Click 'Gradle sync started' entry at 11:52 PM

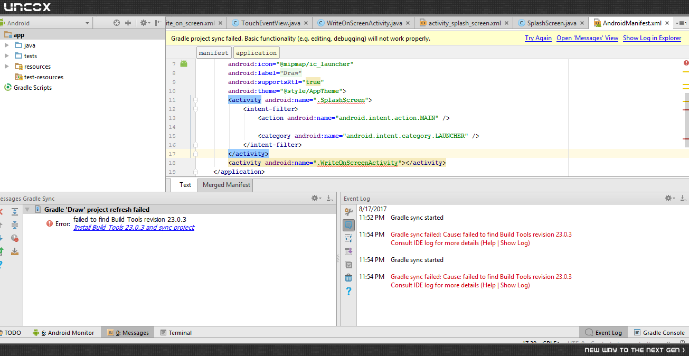tap(417, 218)
